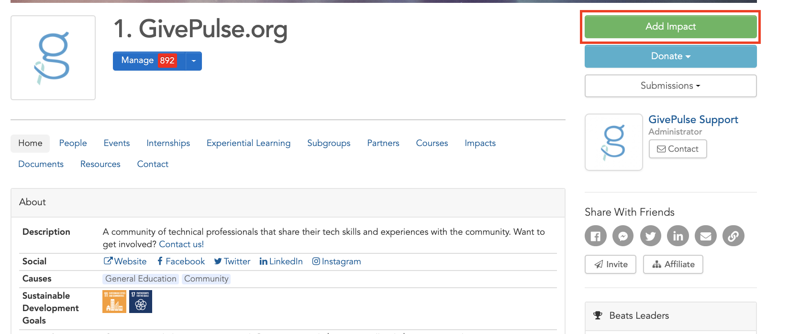Click the Invite button
Screen dimensions: 800x334
(611, 264)
